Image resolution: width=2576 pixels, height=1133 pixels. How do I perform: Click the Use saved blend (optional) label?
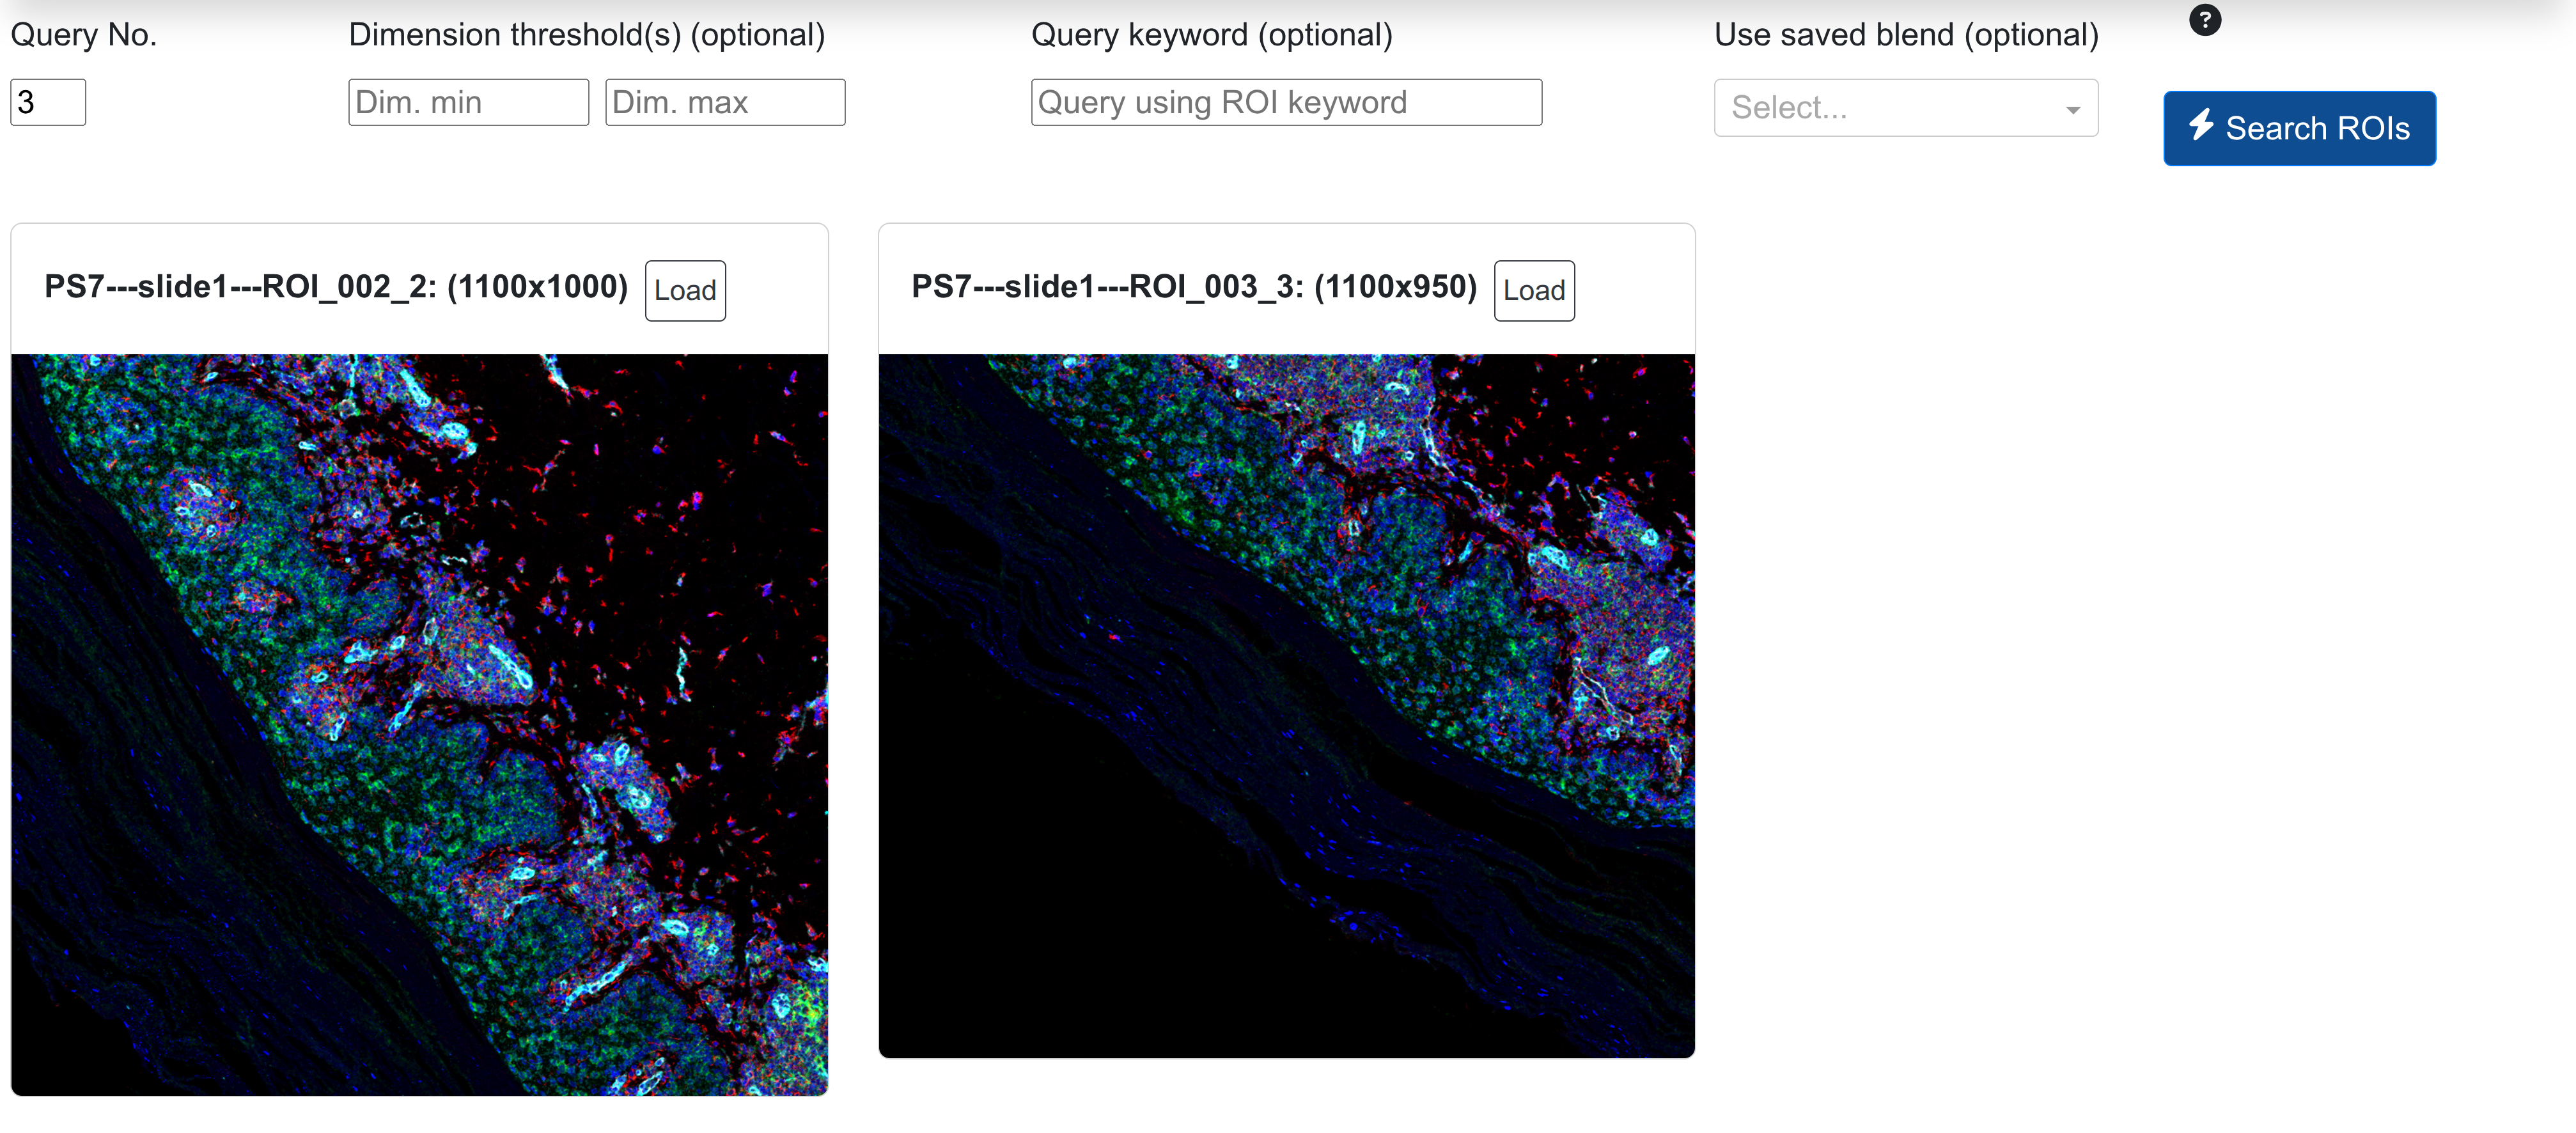pos(1906,35)
